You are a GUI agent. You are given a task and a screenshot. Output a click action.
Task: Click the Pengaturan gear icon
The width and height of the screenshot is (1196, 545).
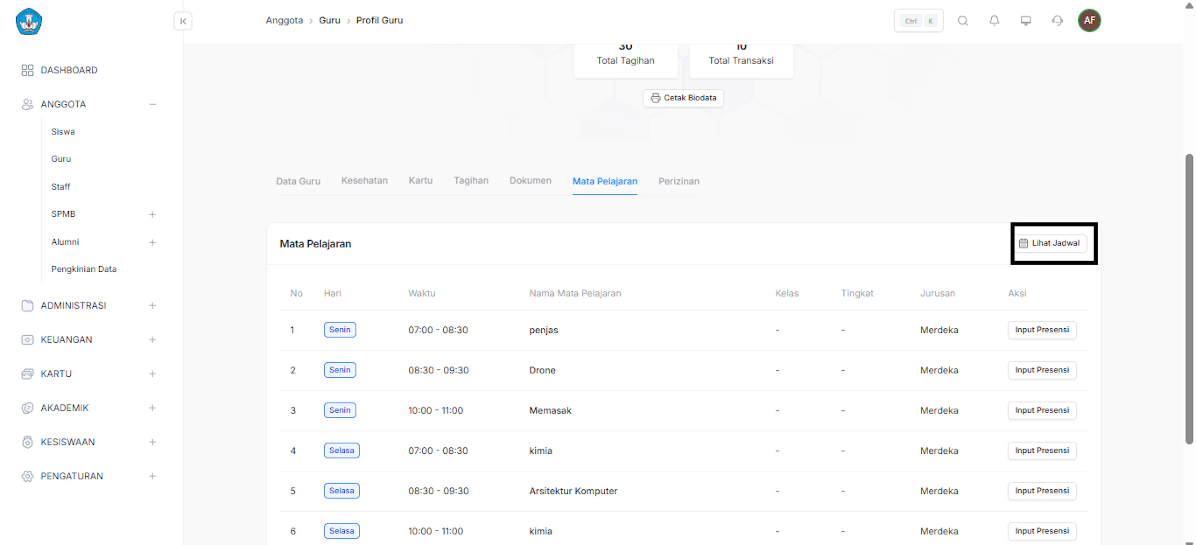coord(27,476)
